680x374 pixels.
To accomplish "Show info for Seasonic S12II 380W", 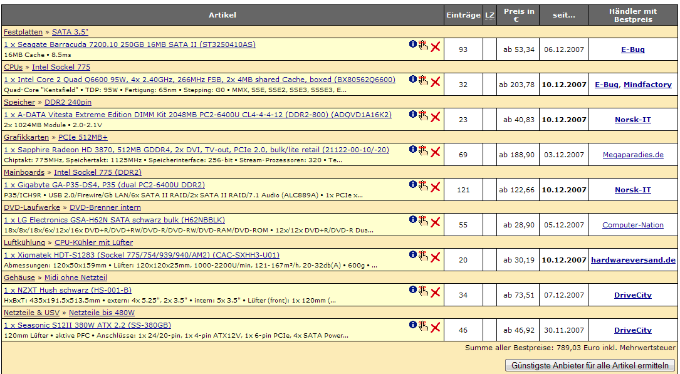I will (413, 325).
